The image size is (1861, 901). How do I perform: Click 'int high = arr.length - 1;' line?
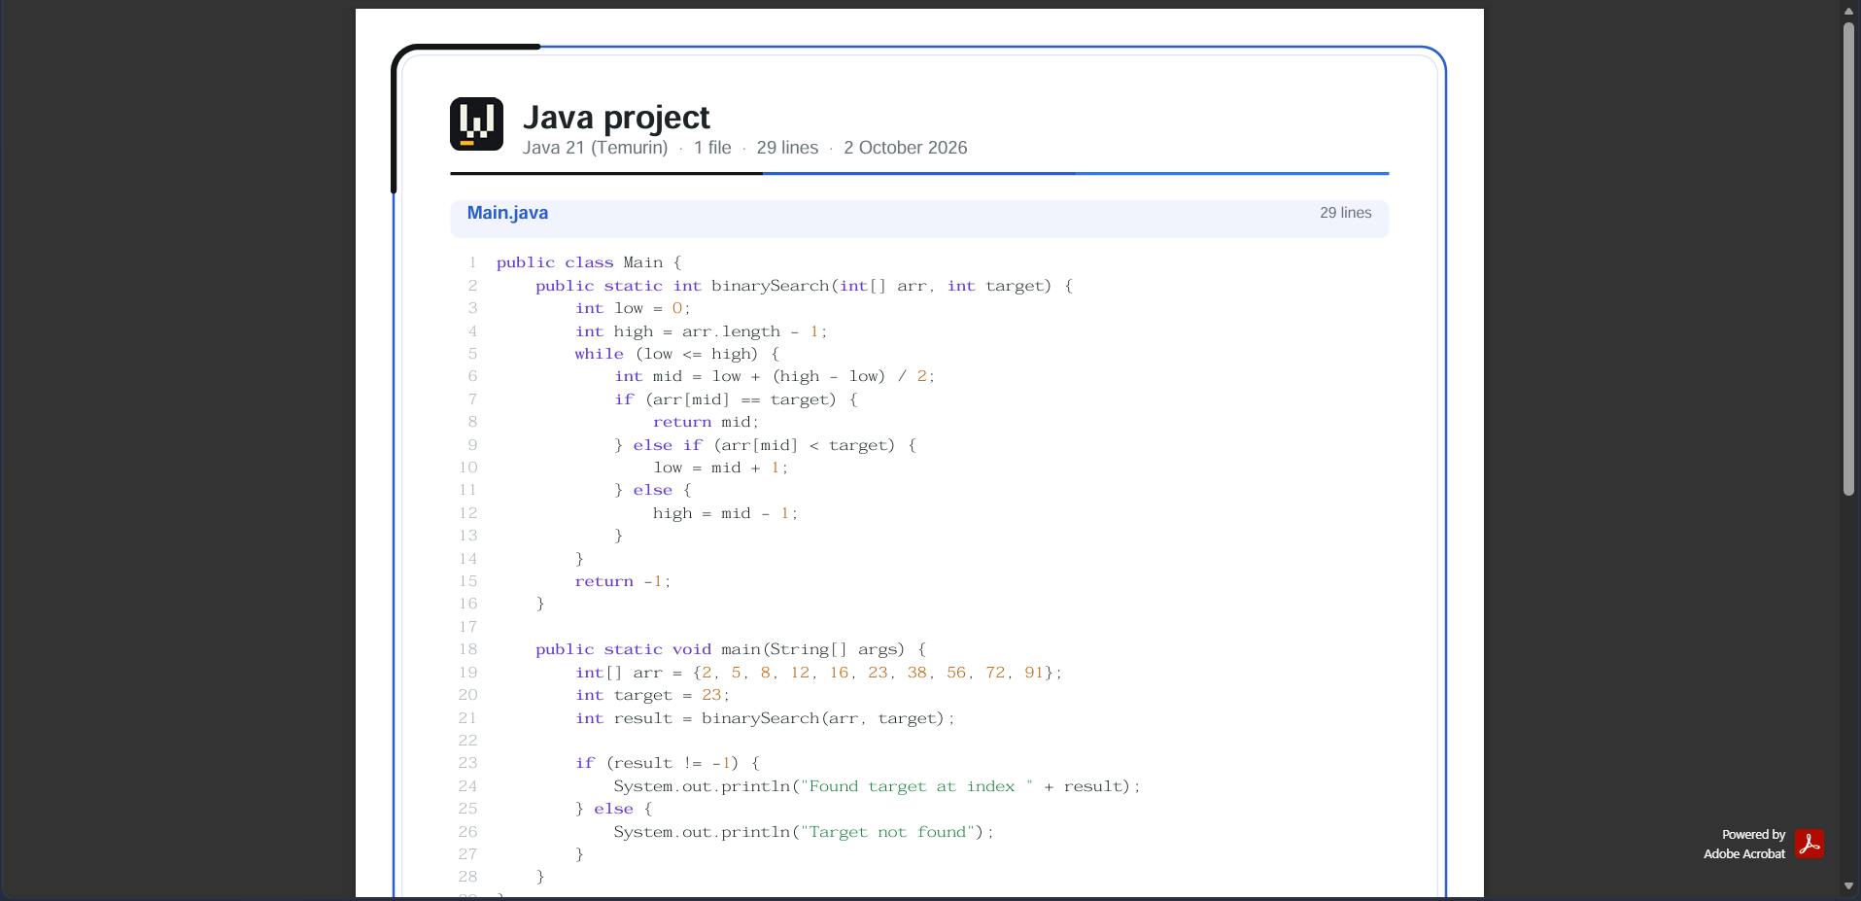(x=701, y=331)
